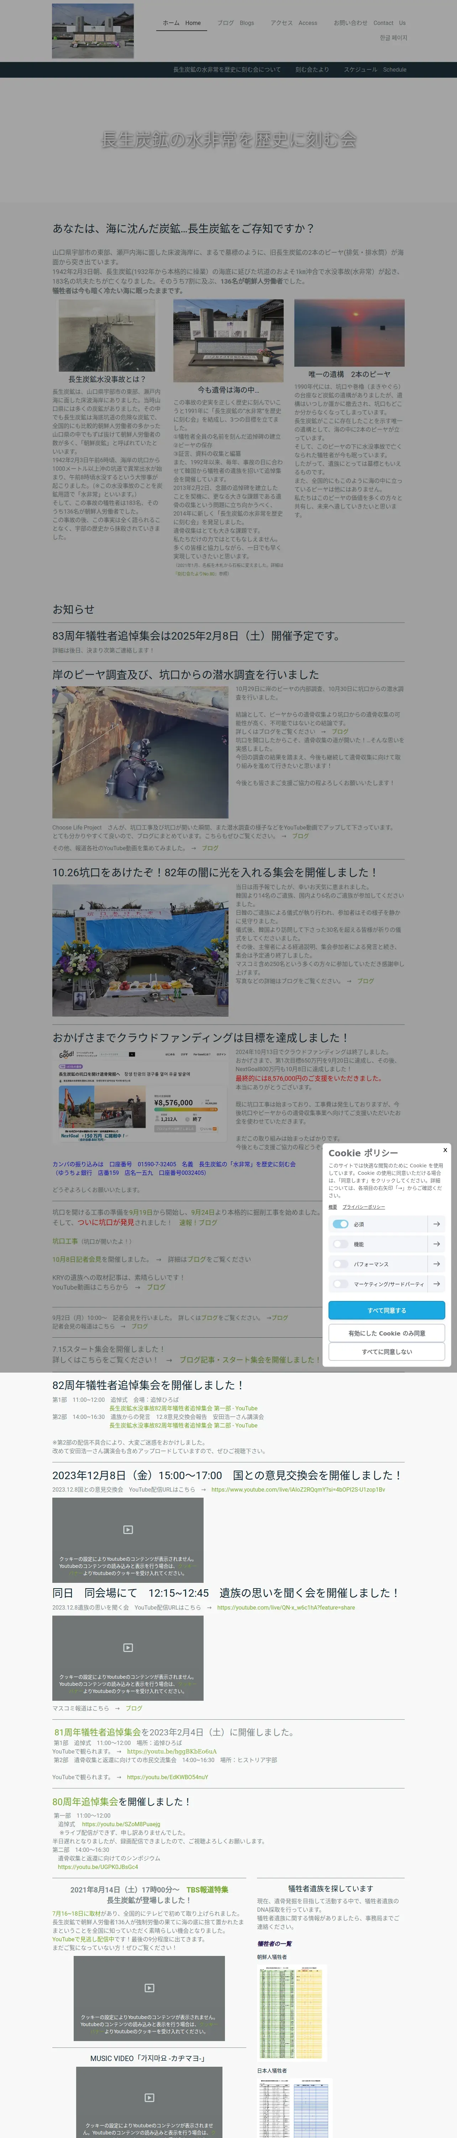Expand details arrow for 必須 cookies
The height and width of the screenshot is (2138, 457).
436,1224
